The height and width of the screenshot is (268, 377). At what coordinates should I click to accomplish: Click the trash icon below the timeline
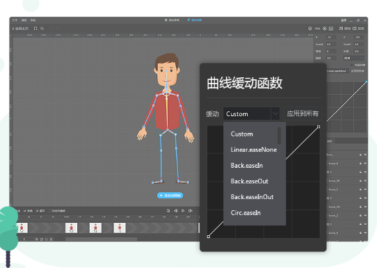coord(51,239)
